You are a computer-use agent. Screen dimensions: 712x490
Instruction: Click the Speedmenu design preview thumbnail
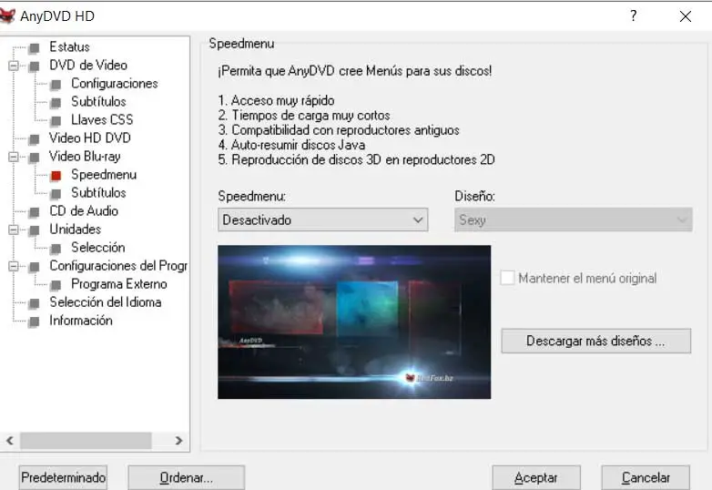pos(354,322)
